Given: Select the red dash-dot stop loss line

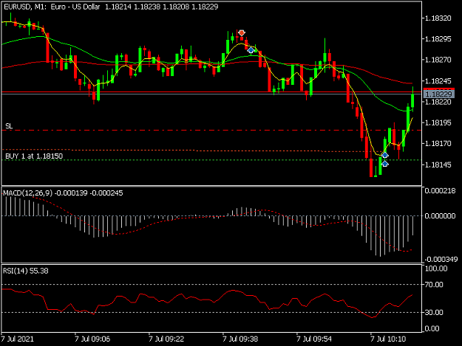Looking at the screenshot, I should (x=211, y=130).
